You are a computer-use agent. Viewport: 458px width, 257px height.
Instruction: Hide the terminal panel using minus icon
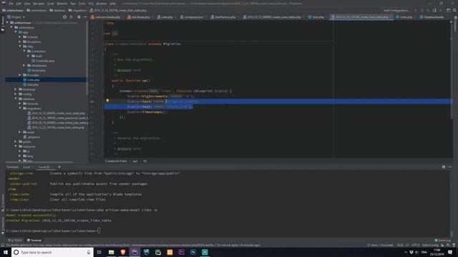[450, 167]
